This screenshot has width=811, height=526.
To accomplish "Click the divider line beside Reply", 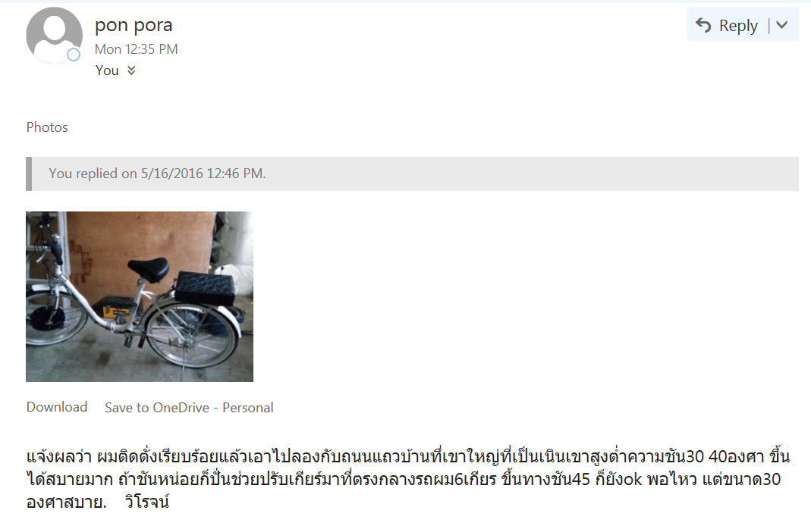I will click(x=769, y=25).
